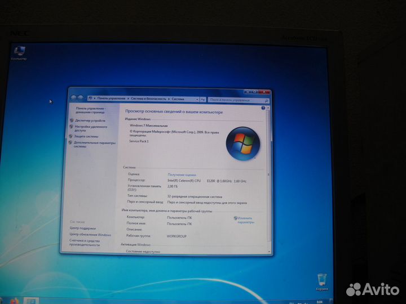Viewport: 406px width, 304px height.
Task: Click the Поиск в панели управления field
Action: 239,100
